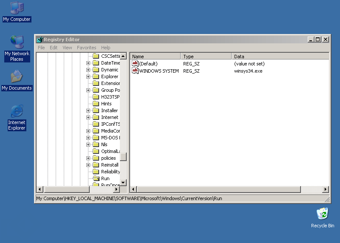Click the tree pane scroll down arrow
Viewport: 340px width, 243px height.
pyautogui.click(x=123, y=183)
